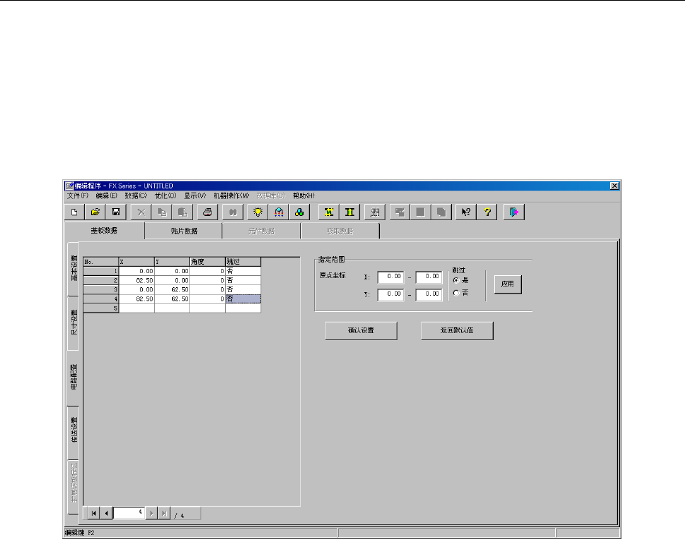
Task: Click the 角度 column header
Action: point(208,262)
